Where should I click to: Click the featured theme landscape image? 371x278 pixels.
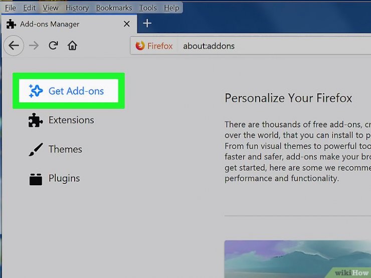[x=298, y=259]
